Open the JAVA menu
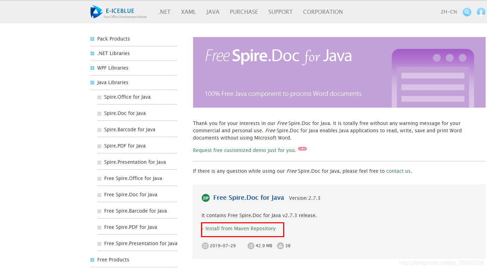This screenshot has height=269, width=487. 213,12
